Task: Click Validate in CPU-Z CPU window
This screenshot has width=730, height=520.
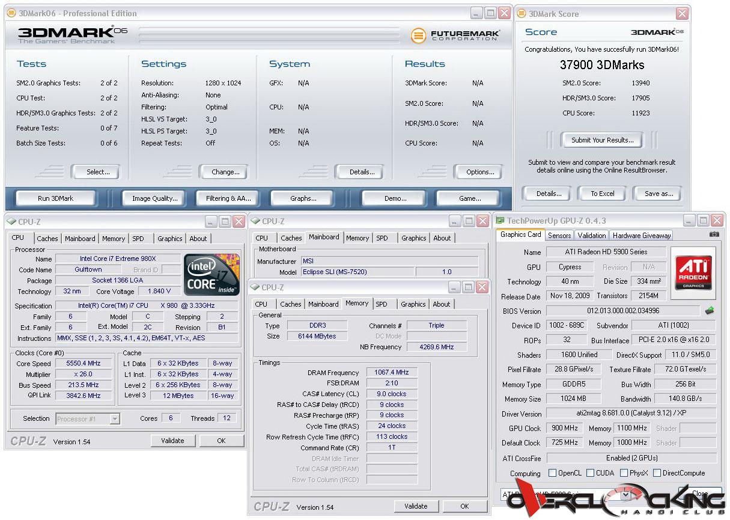Action: (x=172, y=441)
